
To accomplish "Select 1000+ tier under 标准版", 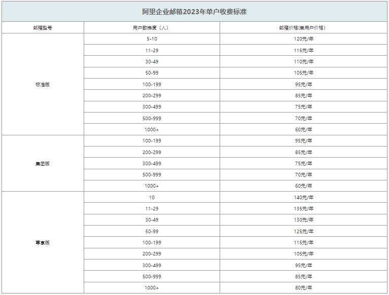I will [152, 129].
